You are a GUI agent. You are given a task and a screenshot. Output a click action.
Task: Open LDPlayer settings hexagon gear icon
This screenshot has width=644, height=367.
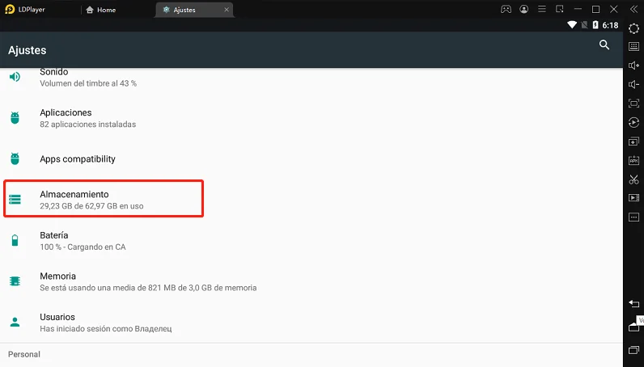click(633, 28)
